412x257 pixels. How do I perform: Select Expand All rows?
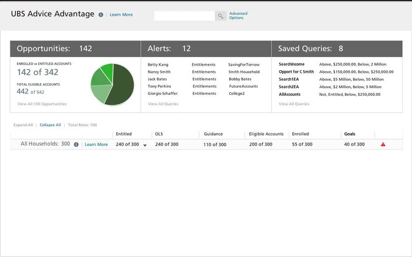(x=23, y=125)
